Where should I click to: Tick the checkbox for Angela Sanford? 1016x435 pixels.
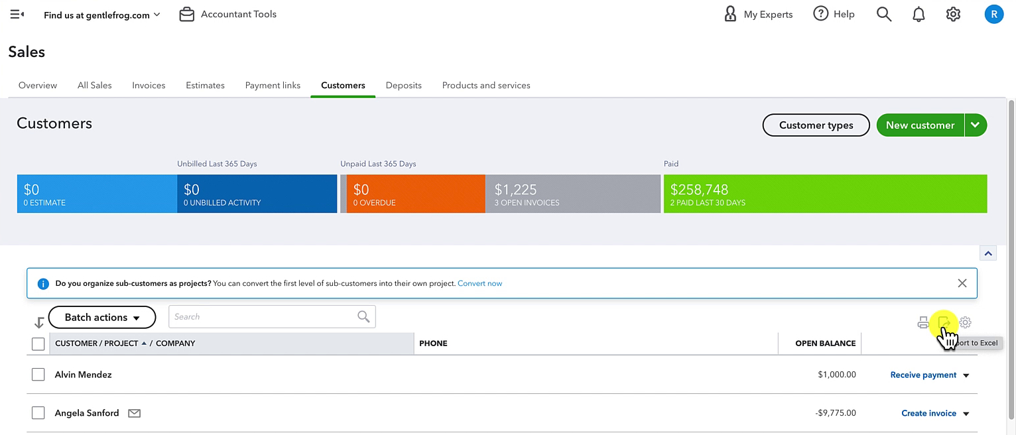(38, 413)
